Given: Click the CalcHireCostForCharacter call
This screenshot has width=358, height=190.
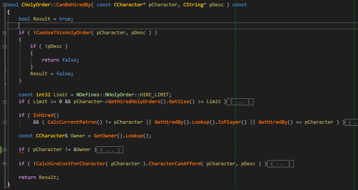Looking at the screenshot, I should point(70,164).
